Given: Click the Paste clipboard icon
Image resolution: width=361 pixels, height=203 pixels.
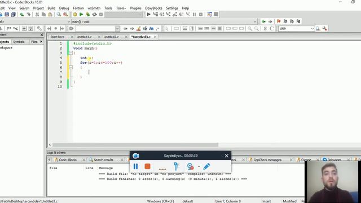Looking at the screenshot, I should 50,15.
